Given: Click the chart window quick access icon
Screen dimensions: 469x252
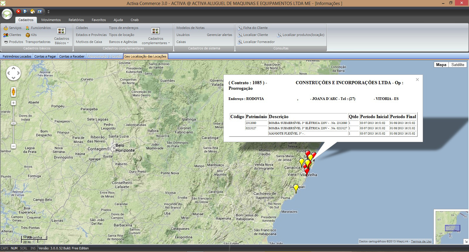Looking at the screenshot, I should pyautogui.click(x=40, y=11).
